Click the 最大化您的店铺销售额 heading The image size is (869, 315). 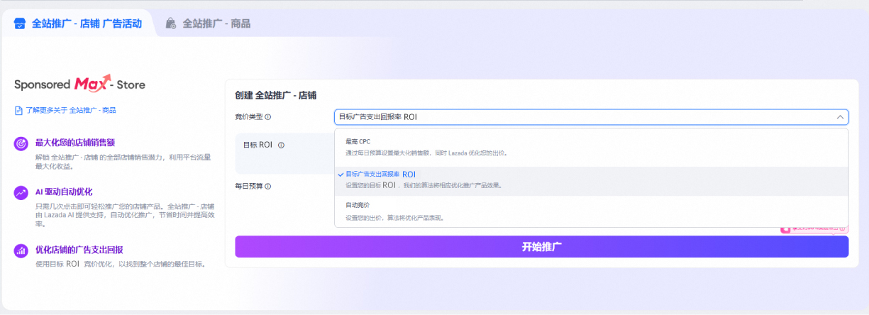point(74,142)
